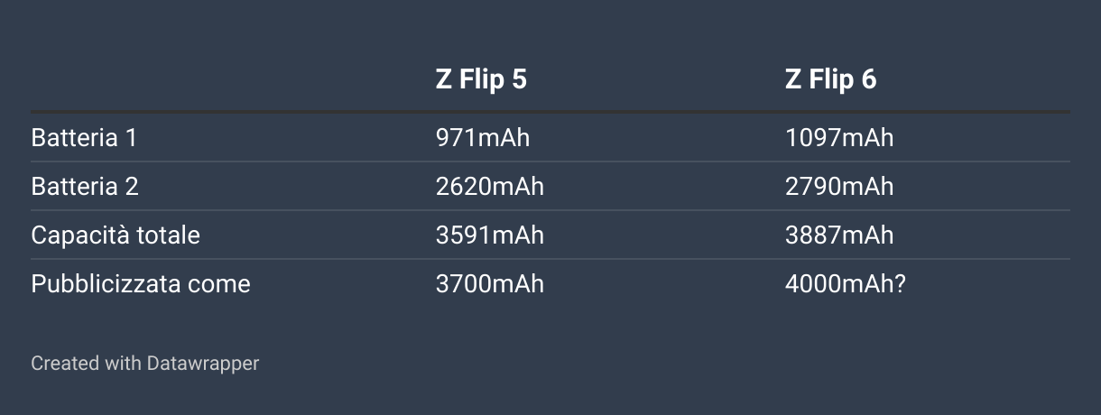Select the 3887mAh total capacity cell
The width and height of the screenshot is (1101, 415).
[839, 235]
